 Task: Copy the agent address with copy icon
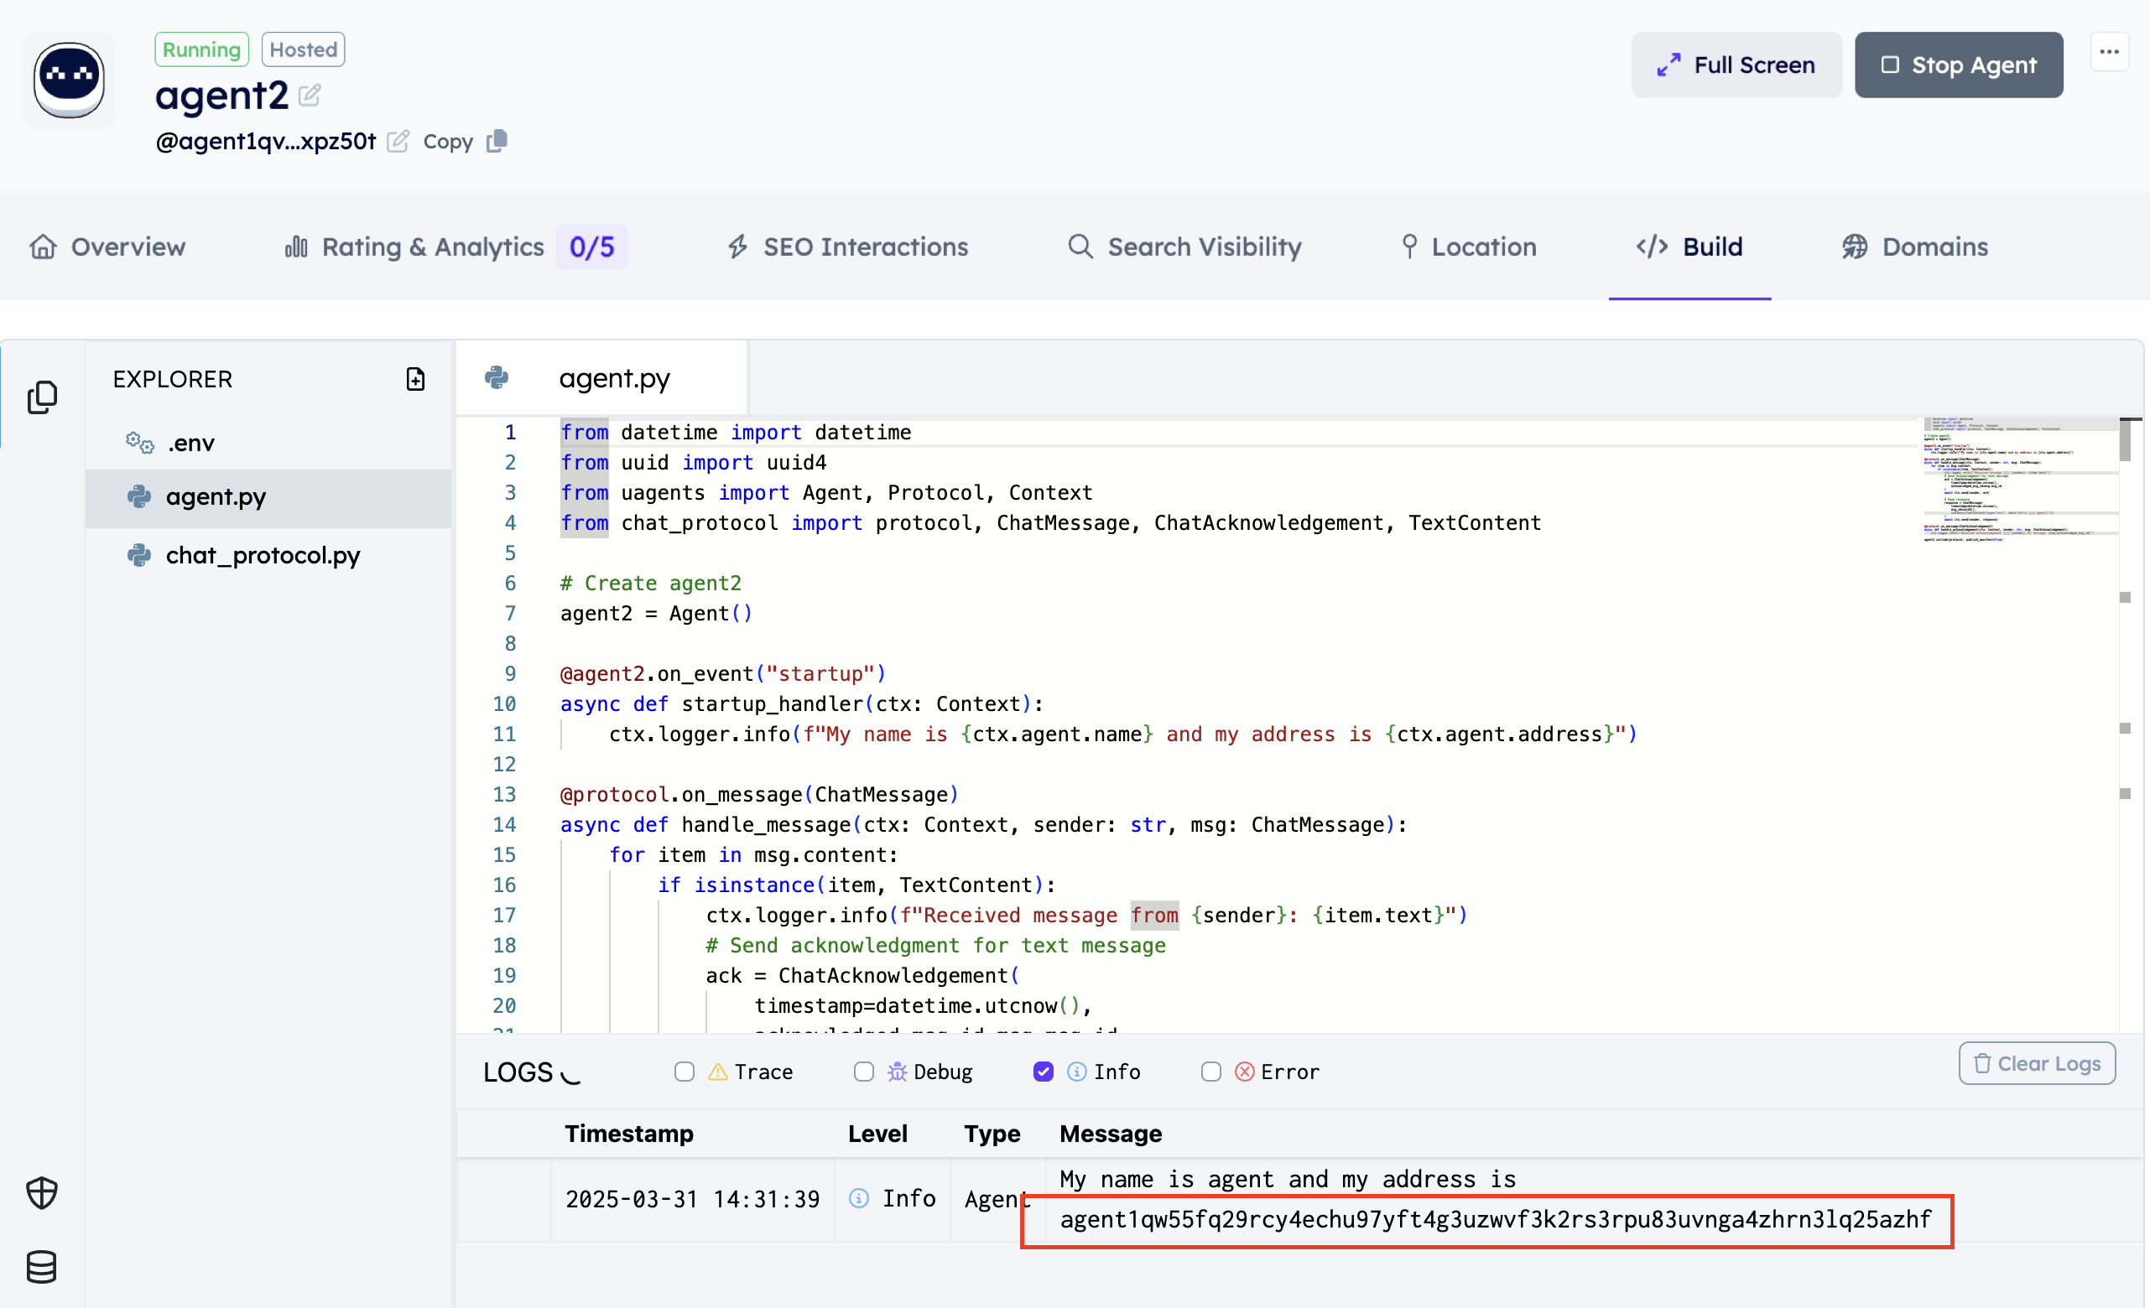497,140
